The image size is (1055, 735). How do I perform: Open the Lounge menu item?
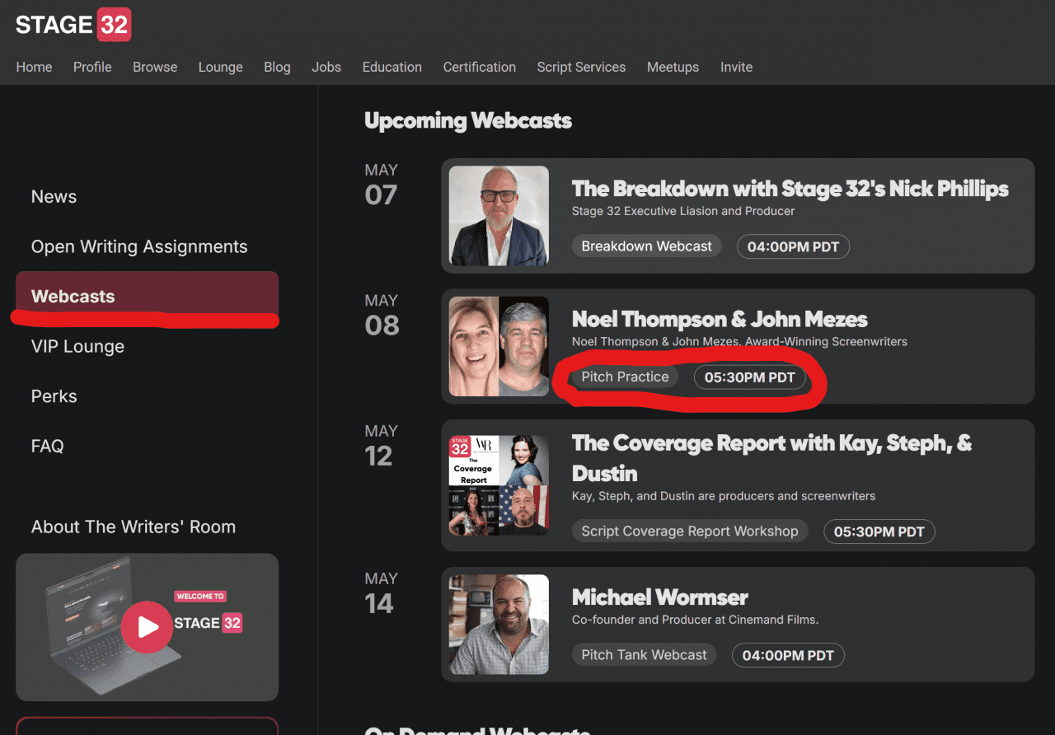click(220, 68)
